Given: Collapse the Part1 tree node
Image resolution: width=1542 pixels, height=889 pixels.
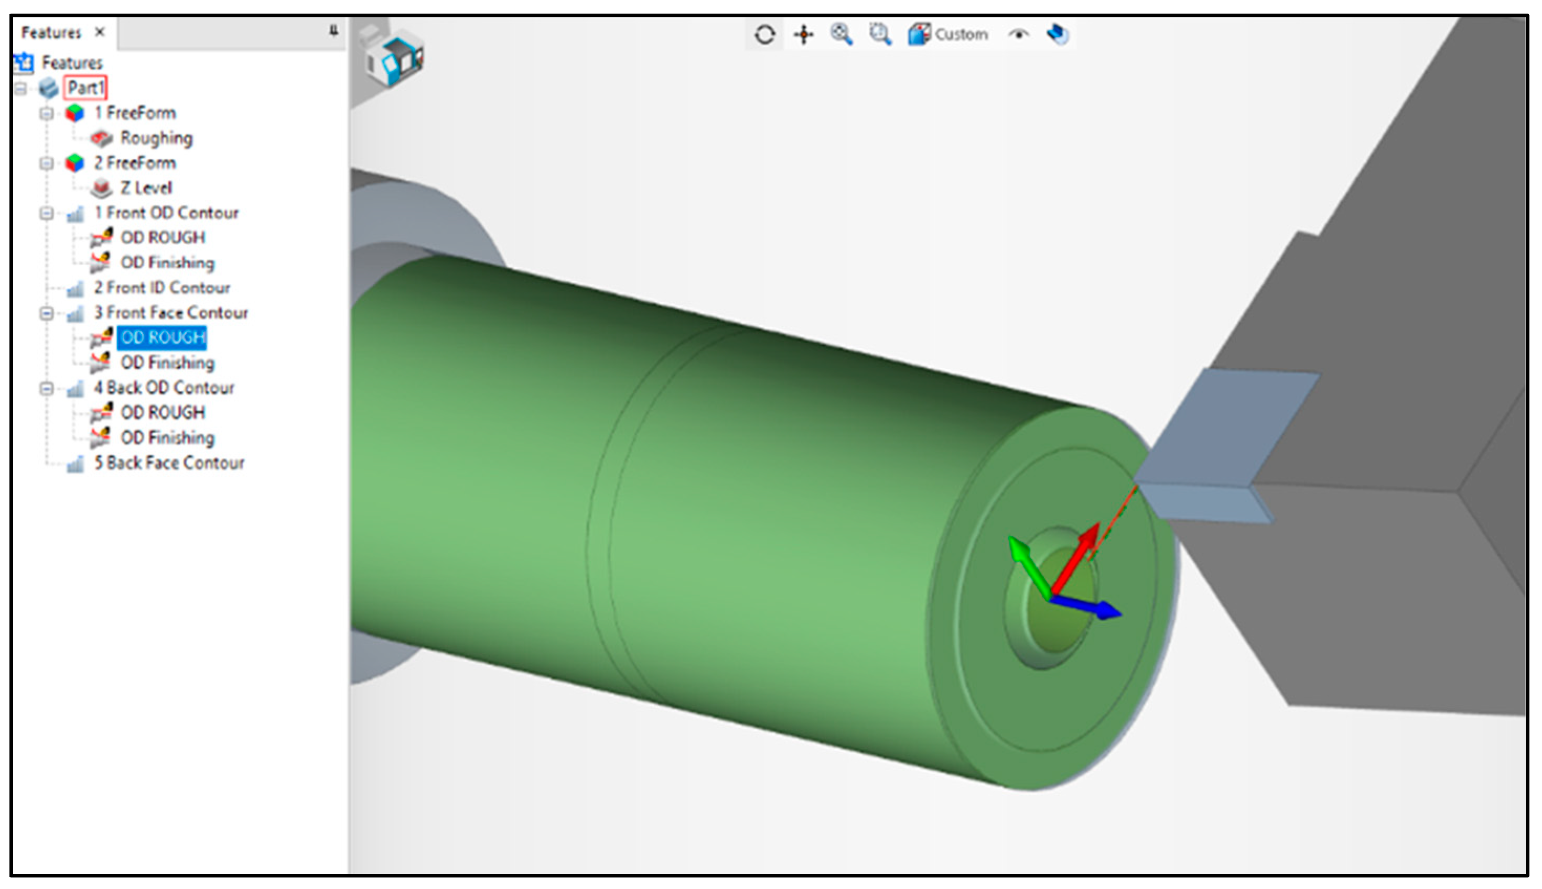Looking at the screenshot, I should click(21, 89).
